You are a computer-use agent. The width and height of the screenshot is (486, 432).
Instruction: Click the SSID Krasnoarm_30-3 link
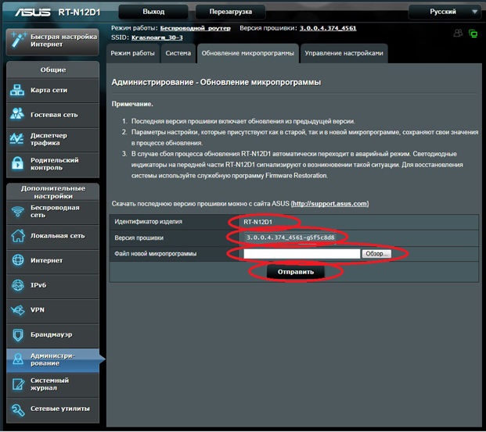click(x=157, y=37)
